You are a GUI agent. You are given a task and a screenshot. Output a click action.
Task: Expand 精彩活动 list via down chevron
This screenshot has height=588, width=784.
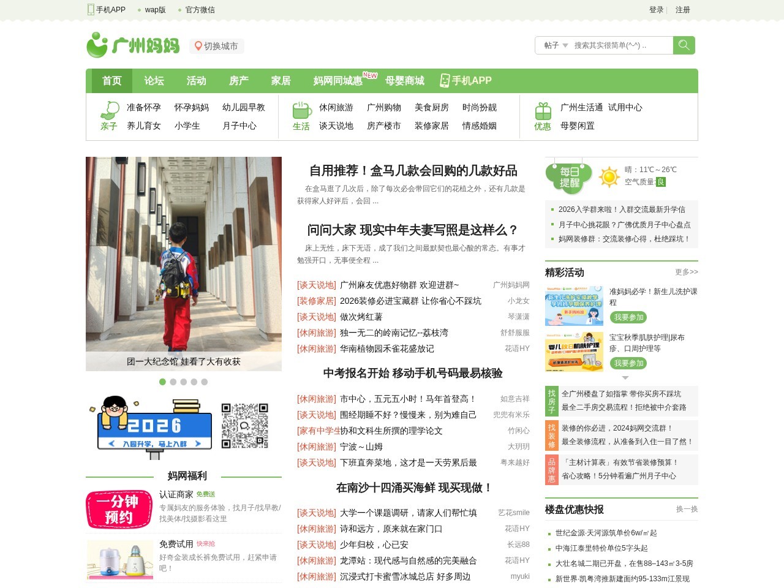[x=625, y=378]
